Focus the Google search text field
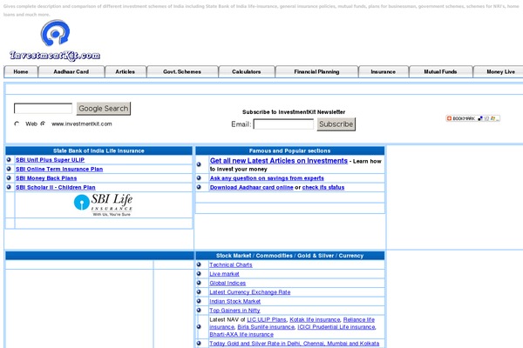Viewport: 523px width, 348px height. click(x=43, y=108)
